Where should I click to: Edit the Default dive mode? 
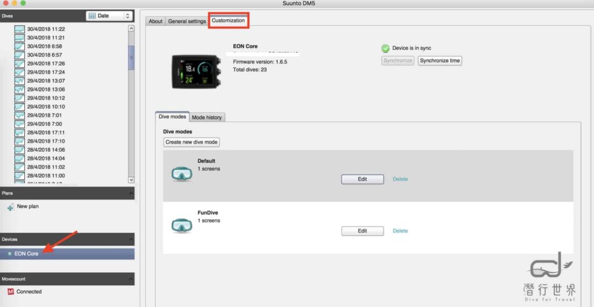click(363, 179)
